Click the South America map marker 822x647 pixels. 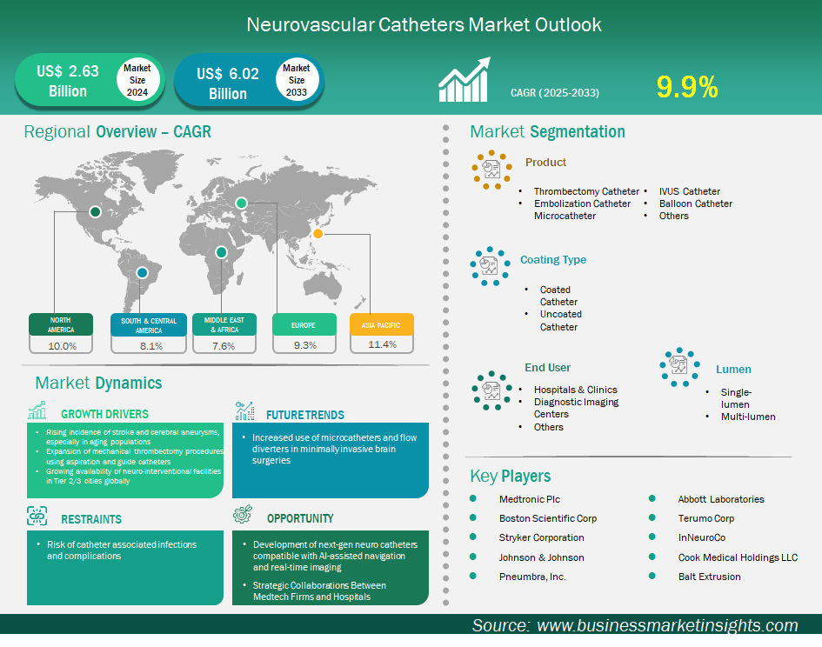tap(142, 273)
